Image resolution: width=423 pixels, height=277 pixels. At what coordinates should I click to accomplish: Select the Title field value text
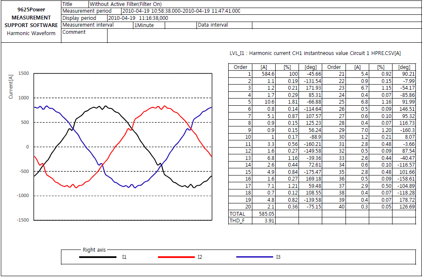pyautogui.click(x=126, y=4)
